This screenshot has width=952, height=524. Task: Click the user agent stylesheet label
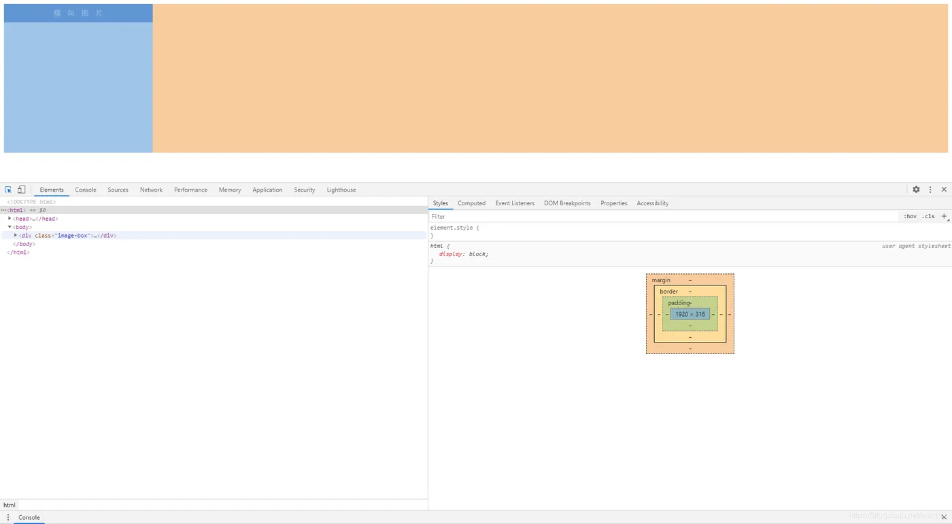point(916,245)
